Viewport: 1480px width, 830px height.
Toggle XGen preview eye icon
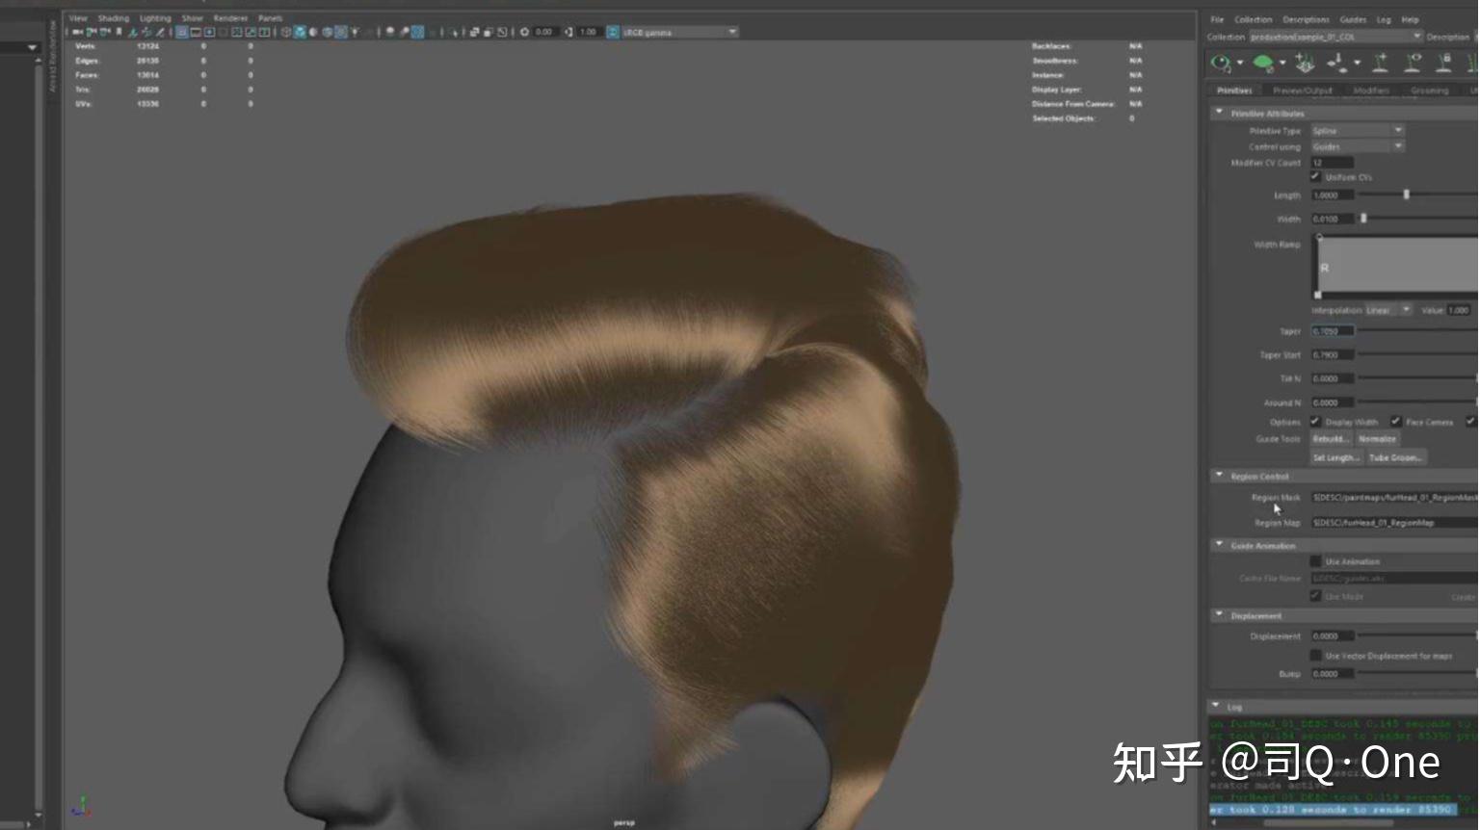coord(1221,64)
